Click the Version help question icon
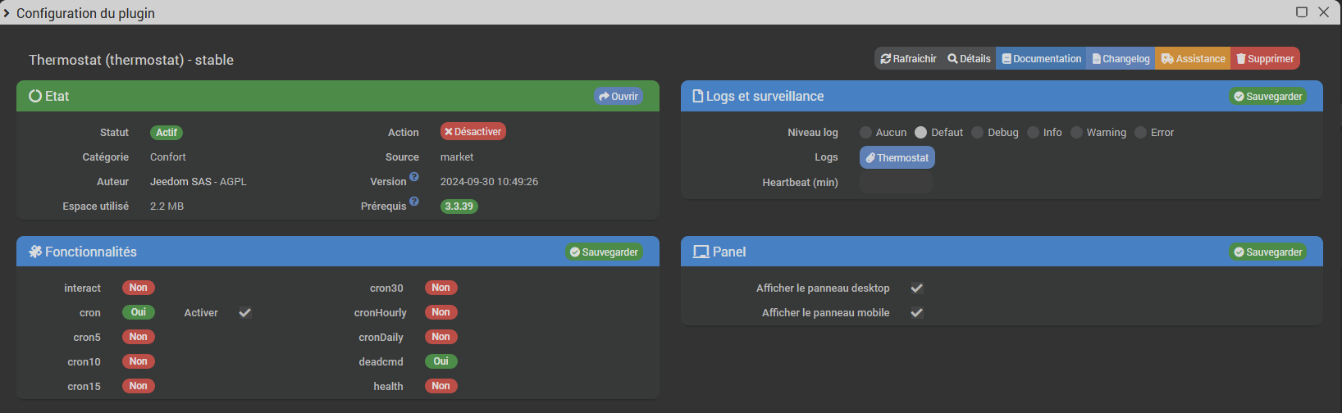1342x413 pixels. (414, 177)
